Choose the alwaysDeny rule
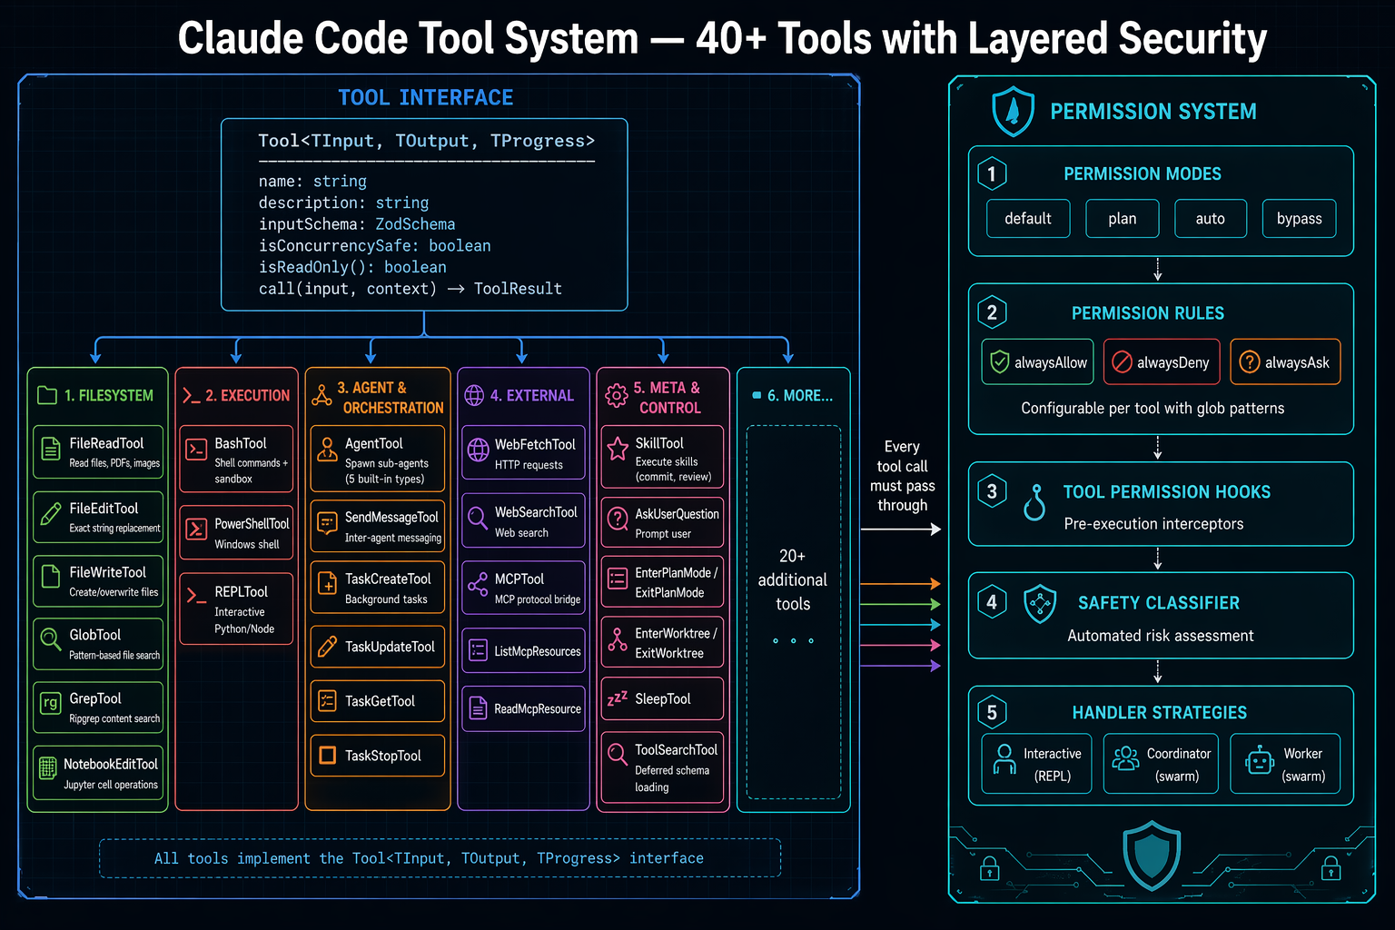The height and width of the screenshot is (930, 1395). coord(1162,362)
